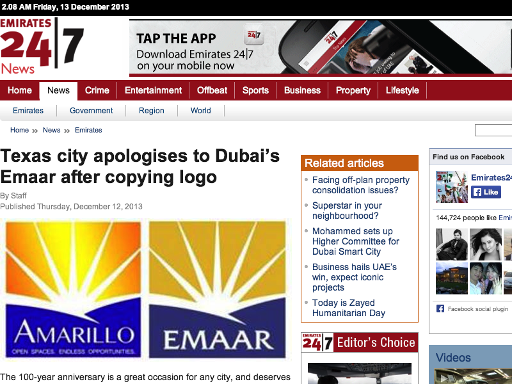Go to the Offbeat section
Image resolution: width=512 pixels, height=384 pixels.
pyautogui.click(x=212, y=90)
